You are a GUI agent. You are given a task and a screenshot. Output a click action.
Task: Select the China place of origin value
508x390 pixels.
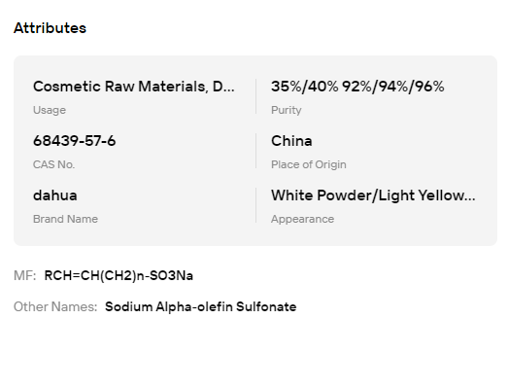pyautogui.click(x=291, y=141)
